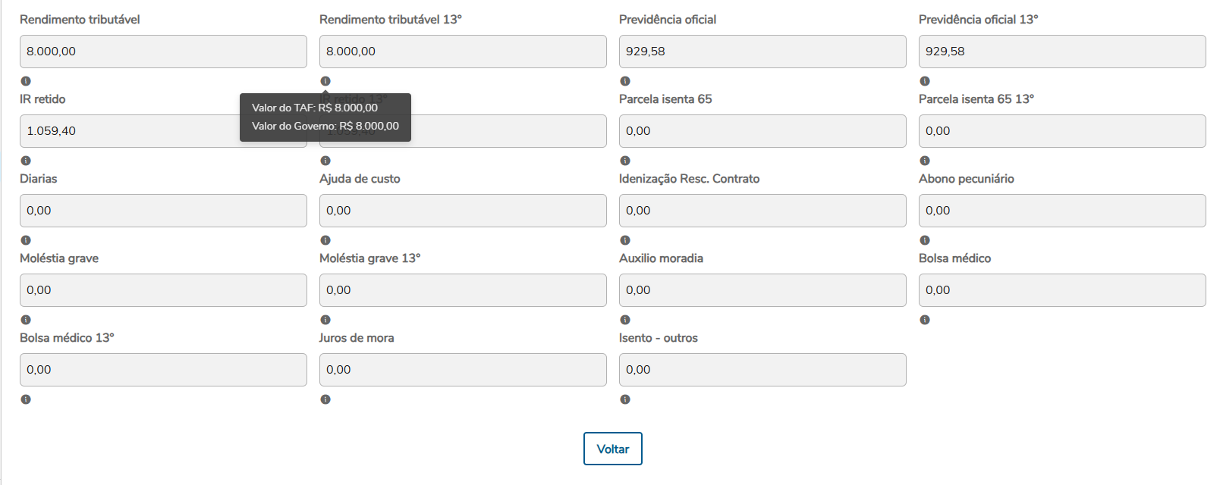This screenshot has width=1223, height=485.
Task: Click info icon under Isento - outros field
Action: [625, 399]
